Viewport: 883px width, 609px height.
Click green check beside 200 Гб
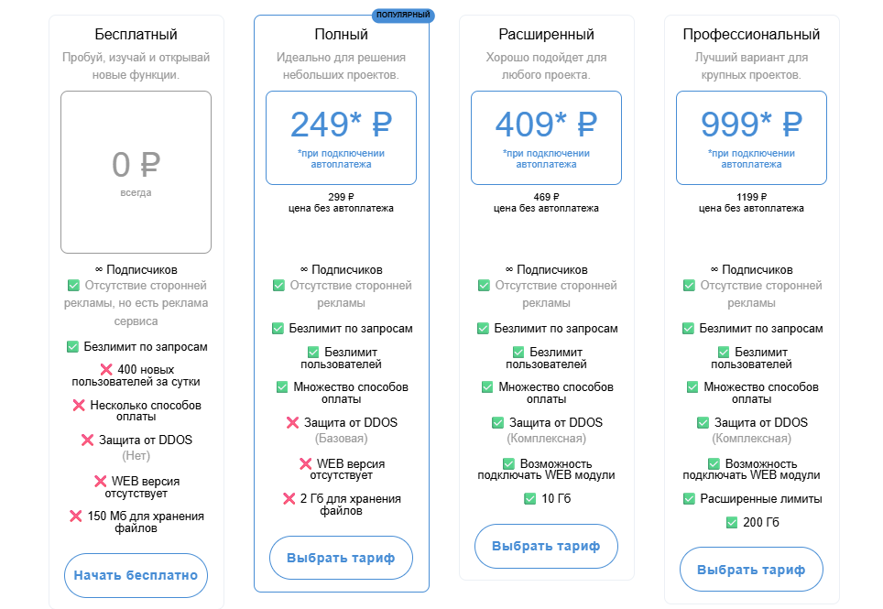pyautogui.click(x=731, y=523)
